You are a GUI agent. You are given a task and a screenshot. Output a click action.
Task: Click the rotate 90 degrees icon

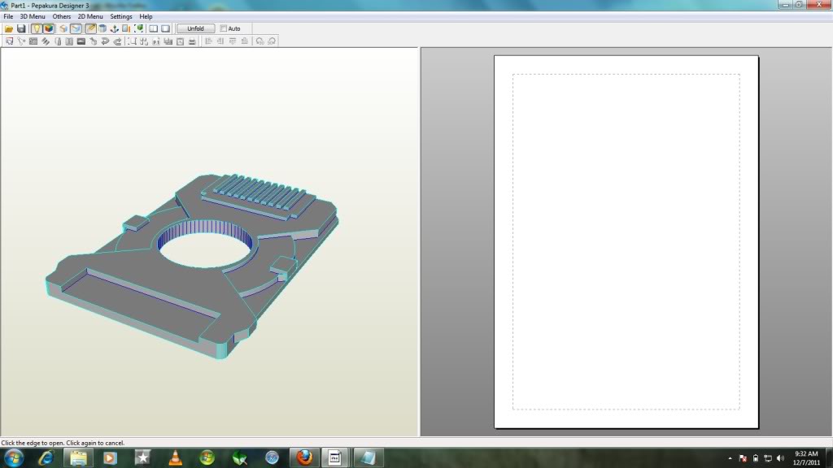(259, 41)
